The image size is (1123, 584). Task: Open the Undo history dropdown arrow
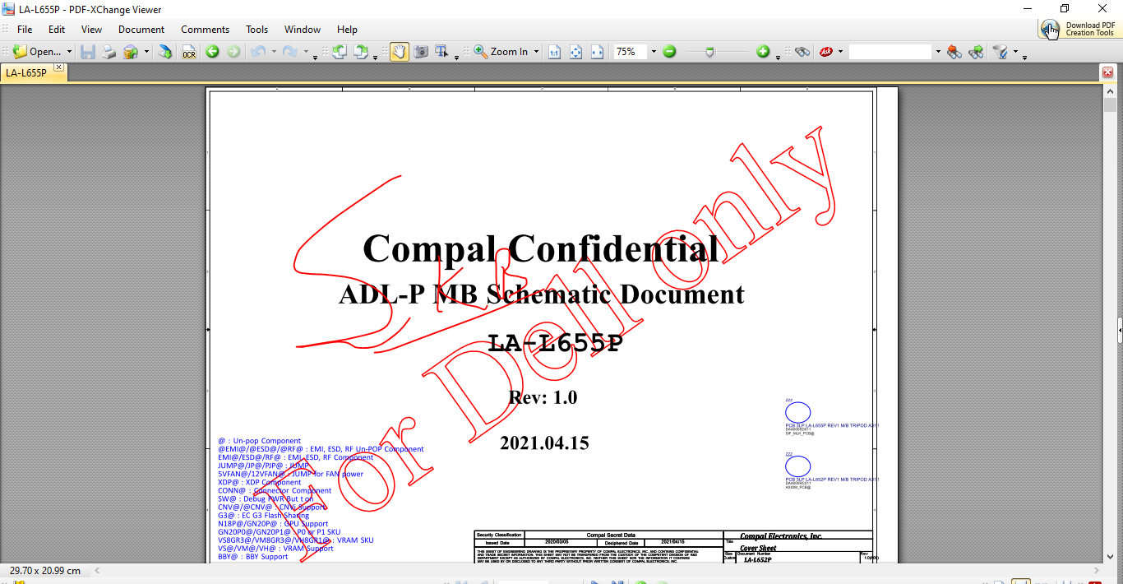[274, 52]
